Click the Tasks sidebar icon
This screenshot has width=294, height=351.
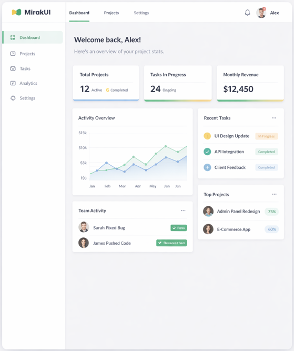(13, 68)
